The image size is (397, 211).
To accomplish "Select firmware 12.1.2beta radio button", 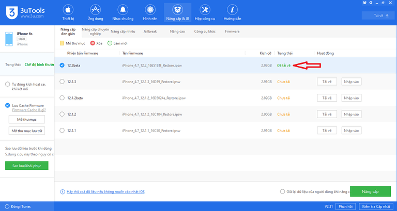I will pyautogui.click(x=62, y=98).
